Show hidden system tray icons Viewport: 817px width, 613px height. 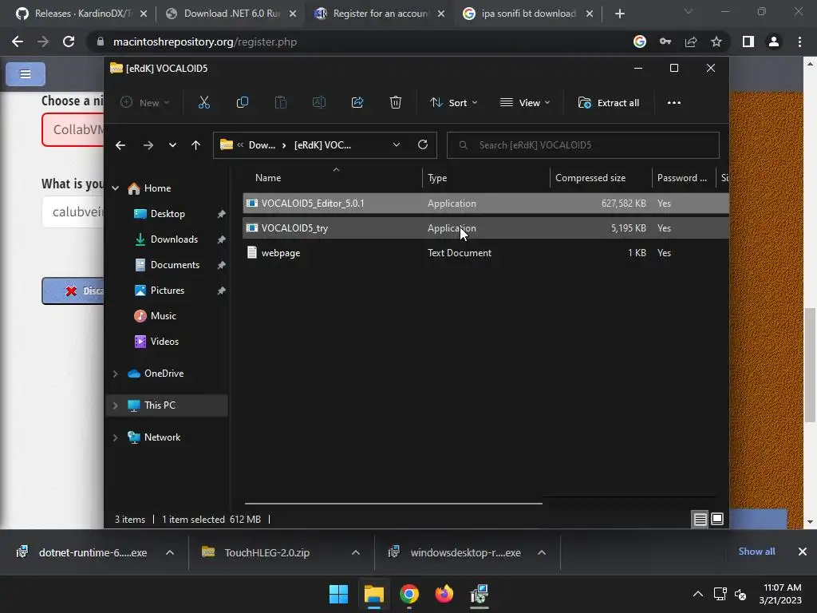click(x=698, y=594)
